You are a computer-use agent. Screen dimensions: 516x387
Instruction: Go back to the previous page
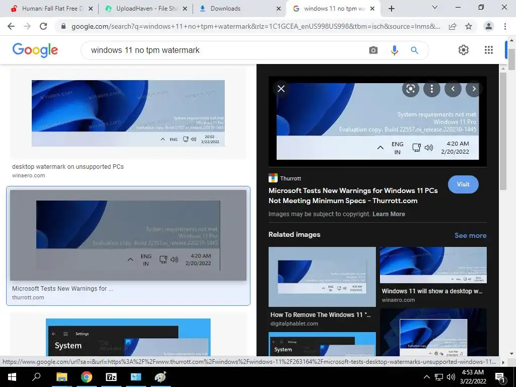11,26
